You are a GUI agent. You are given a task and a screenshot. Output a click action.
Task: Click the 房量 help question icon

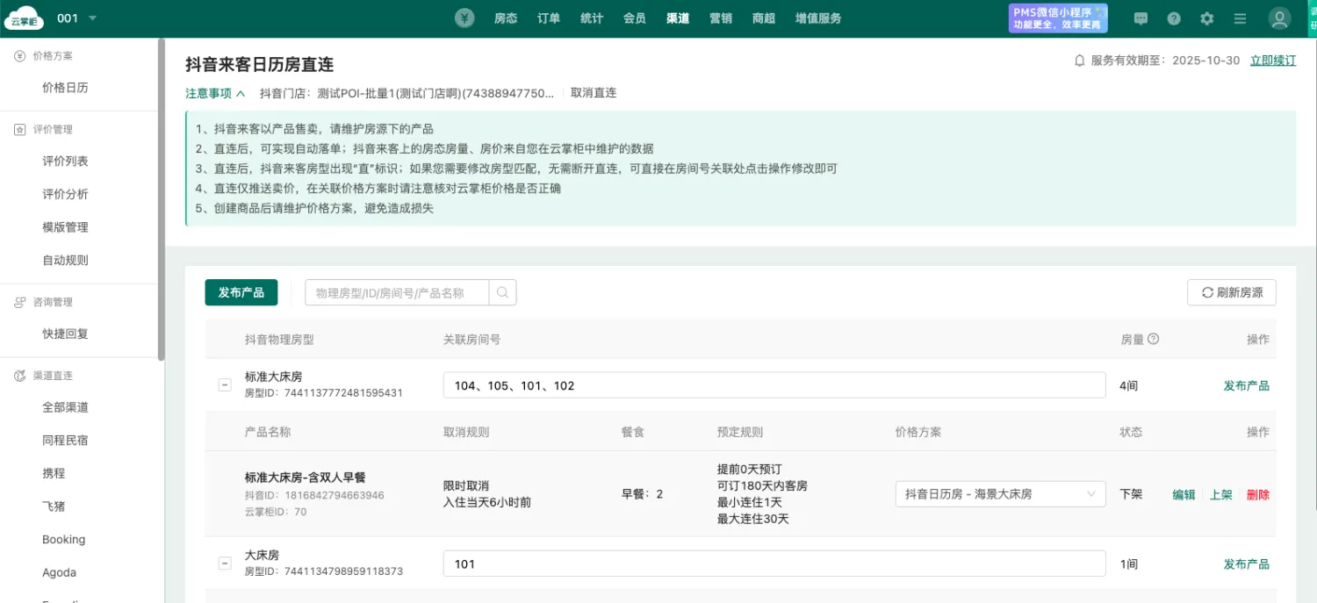[x=1154, y=339]
